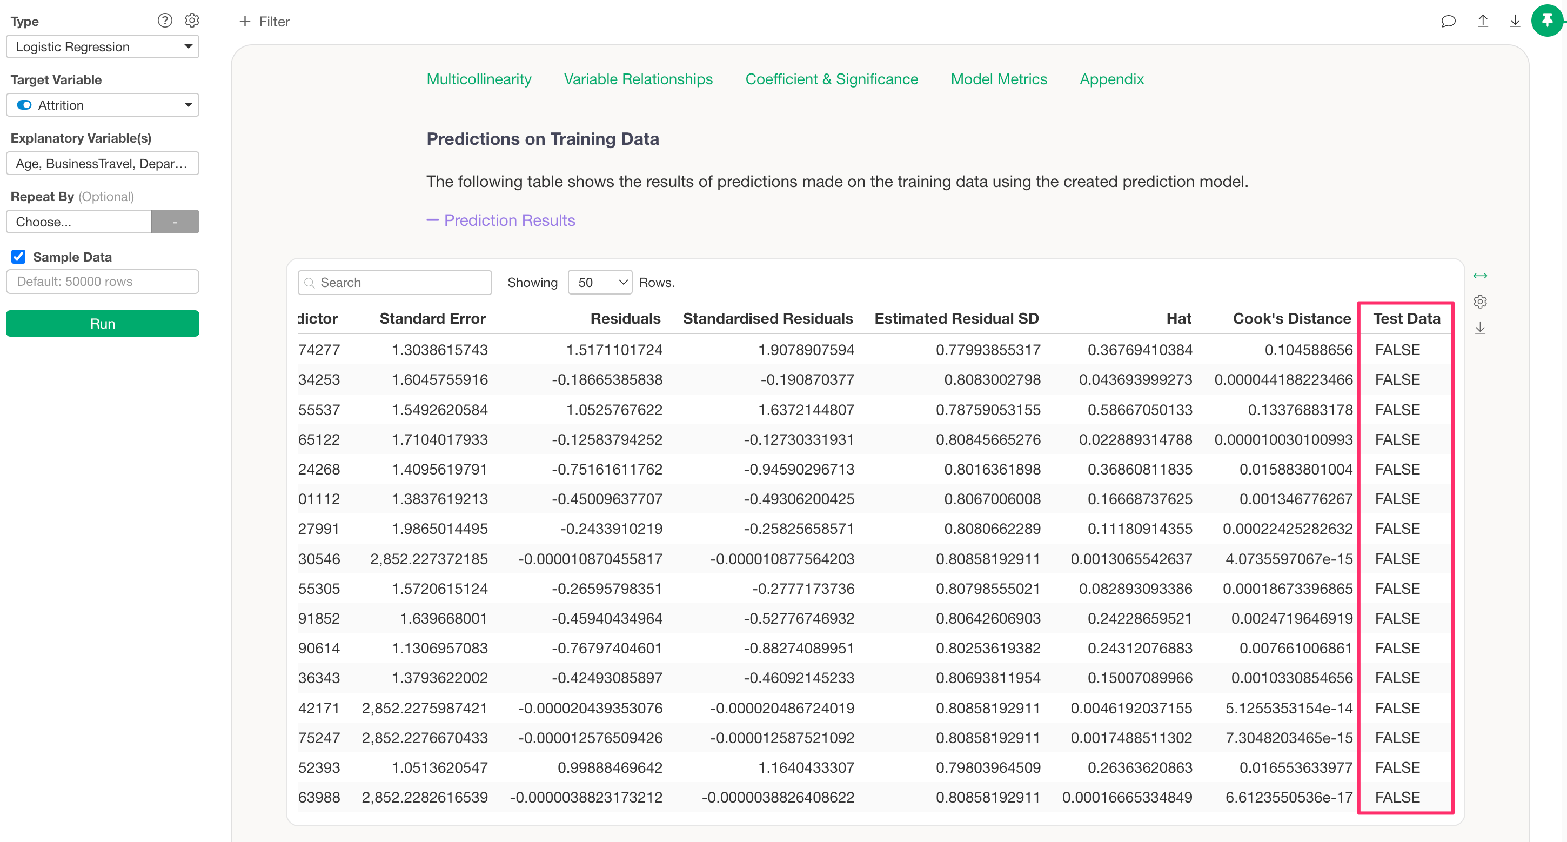Click the table Search field
Viewport: 1567px width, 842px height.
click(401, 282)
